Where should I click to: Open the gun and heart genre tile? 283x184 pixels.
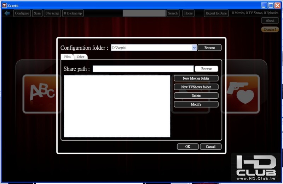tap(241, 94)
